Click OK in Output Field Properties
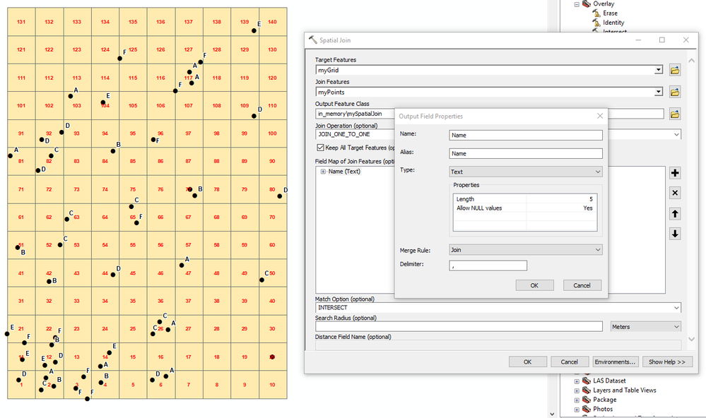706x418 pixels. coord(534,285)
